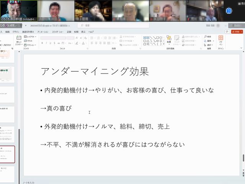245x184 pixels.
Task: Open the Arrange (配置) icon in the ribbon
Action: click(168, 40)
